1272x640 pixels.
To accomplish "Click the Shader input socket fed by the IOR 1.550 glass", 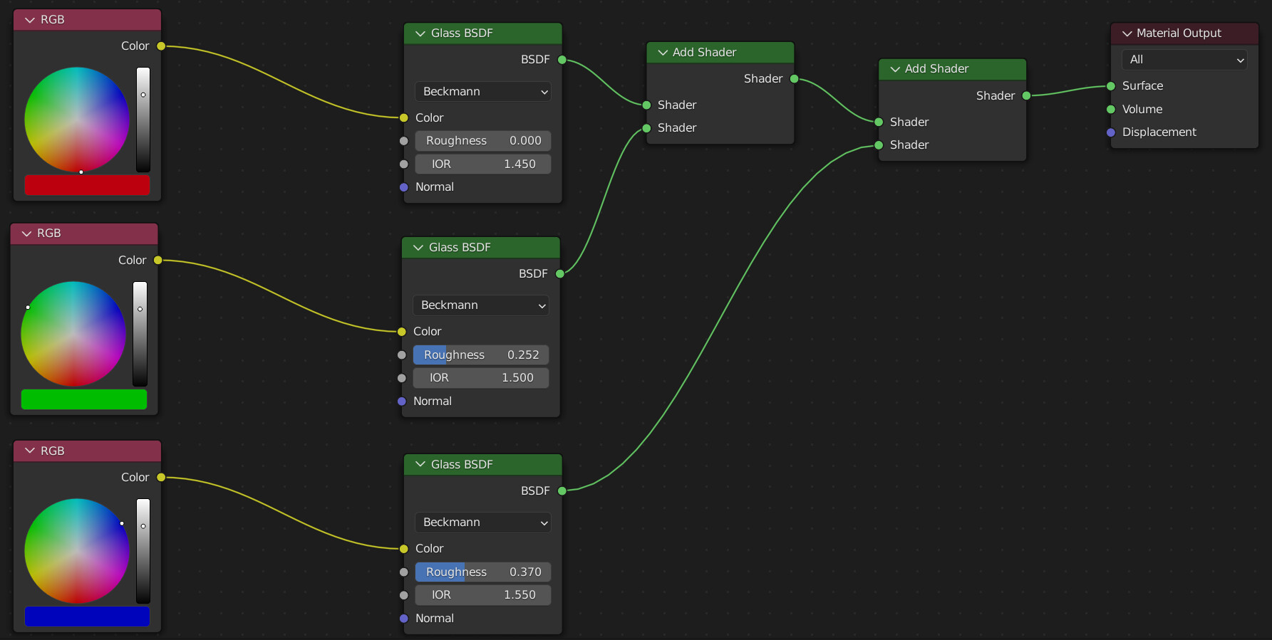I will [x=879, y=145].
